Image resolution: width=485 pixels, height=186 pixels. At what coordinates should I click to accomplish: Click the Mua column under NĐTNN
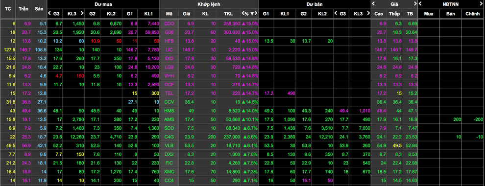point(429,14)
